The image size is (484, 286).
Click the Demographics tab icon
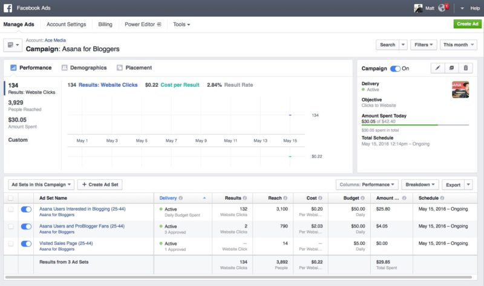[64, 68]
